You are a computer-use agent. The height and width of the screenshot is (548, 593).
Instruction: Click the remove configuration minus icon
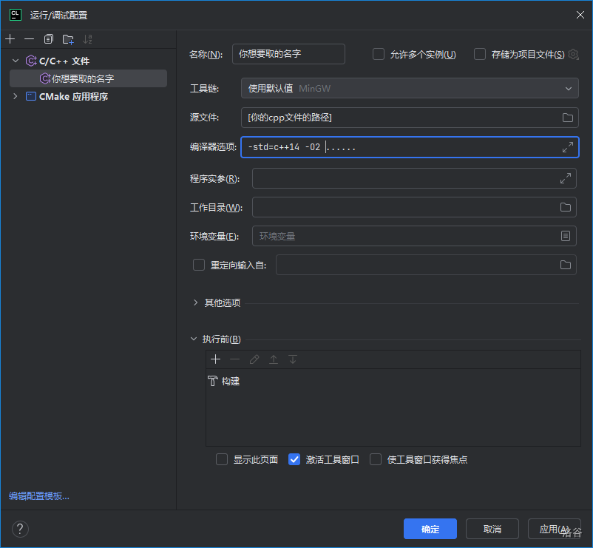coord(30,39)
